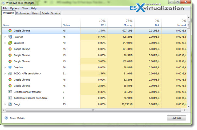197x130 pixels.
Task: Click the 147.0 MB memory value
Action: pyautogui.click(x=127, y=43)
